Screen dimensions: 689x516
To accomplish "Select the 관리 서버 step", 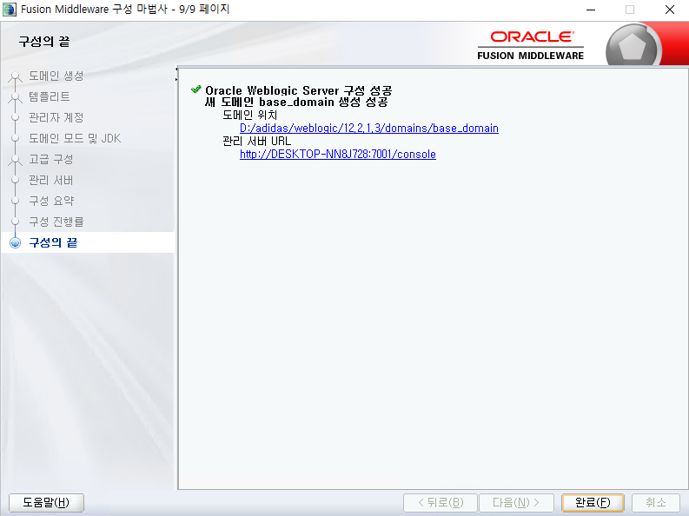I will [51, 180].
